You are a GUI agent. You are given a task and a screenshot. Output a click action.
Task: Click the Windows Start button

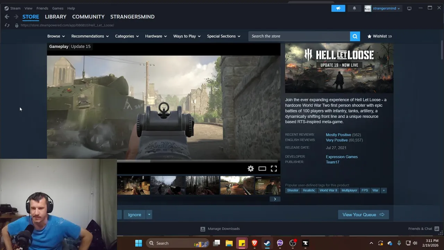(138, 243)
